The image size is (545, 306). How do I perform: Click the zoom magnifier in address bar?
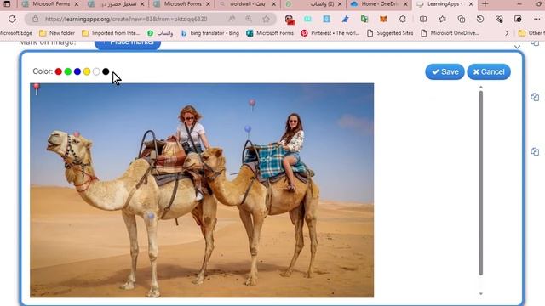click(249, 19)
